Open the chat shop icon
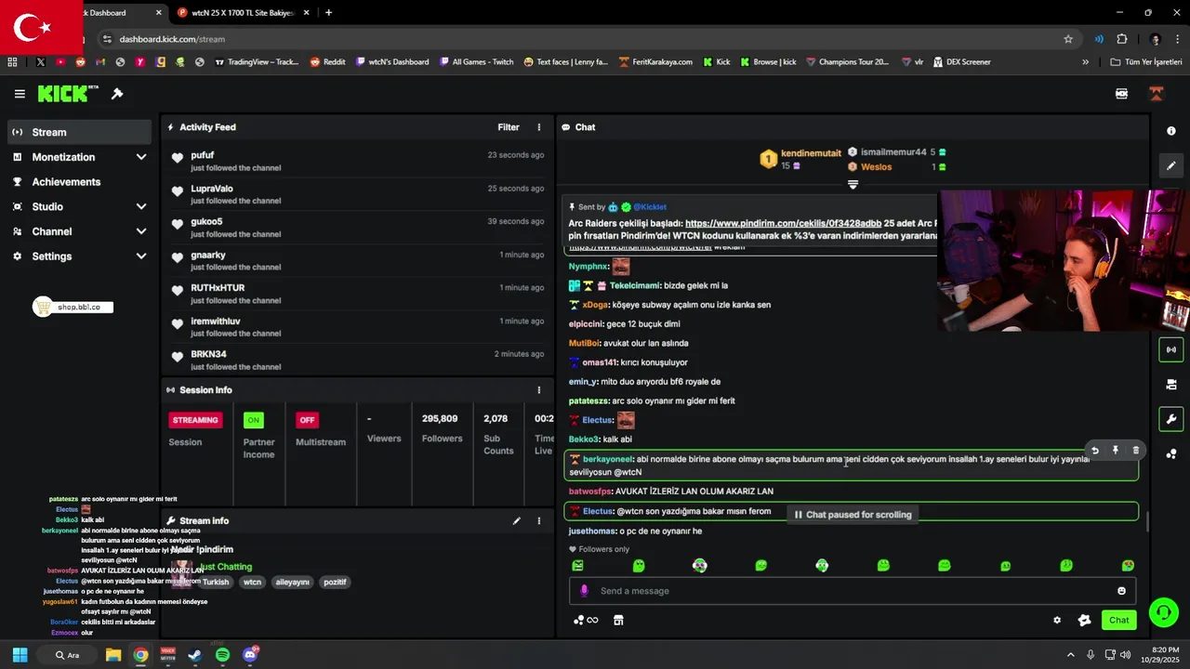Viewport: 1190px width, 669px height. pos(618,620)
